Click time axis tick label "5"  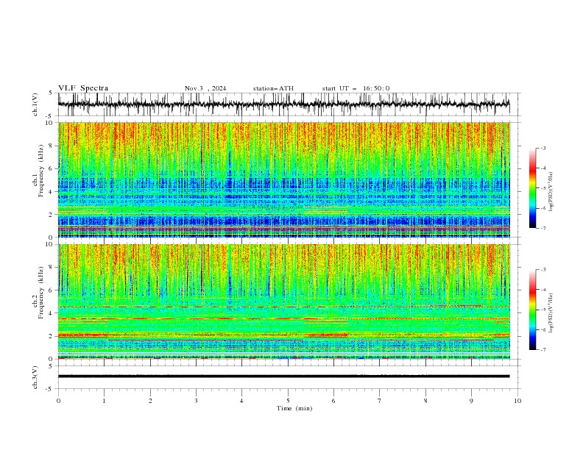click(x=288, y=401)
